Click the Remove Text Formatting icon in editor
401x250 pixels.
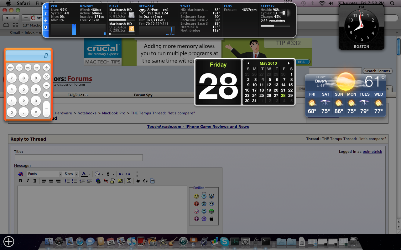point(20,174)
